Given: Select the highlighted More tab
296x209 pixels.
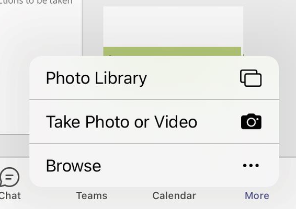Looking at the screenshot, I should 257,195.
